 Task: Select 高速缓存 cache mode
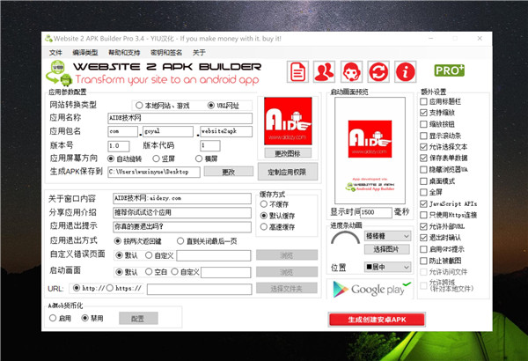point(278,227)
